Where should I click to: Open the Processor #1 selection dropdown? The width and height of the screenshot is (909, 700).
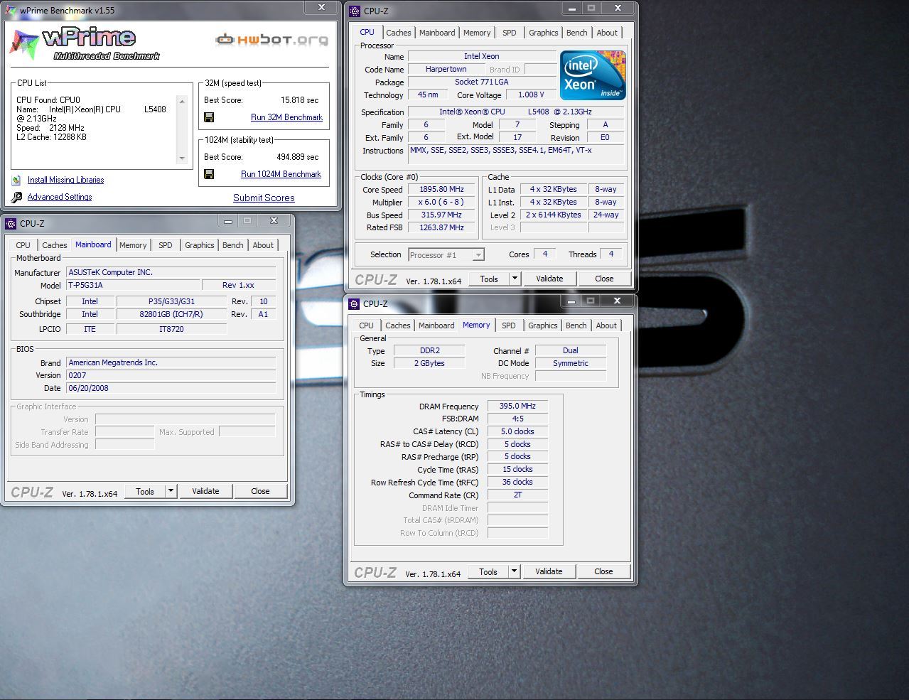446,254
